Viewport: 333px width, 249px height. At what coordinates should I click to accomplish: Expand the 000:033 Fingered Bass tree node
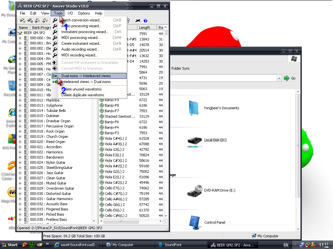click(x=20, y=209)
